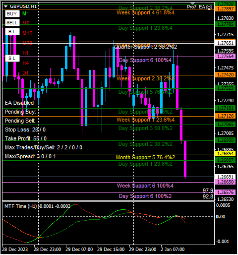Screen dimensions: 238x255
Task: Click the B L button
Action: (12, 31)
